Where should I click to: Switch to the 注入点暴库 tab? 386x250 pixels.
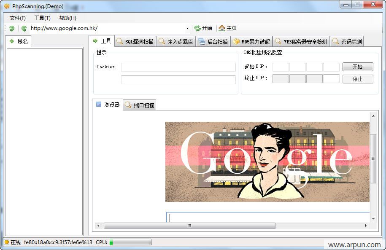coord(176,42)
